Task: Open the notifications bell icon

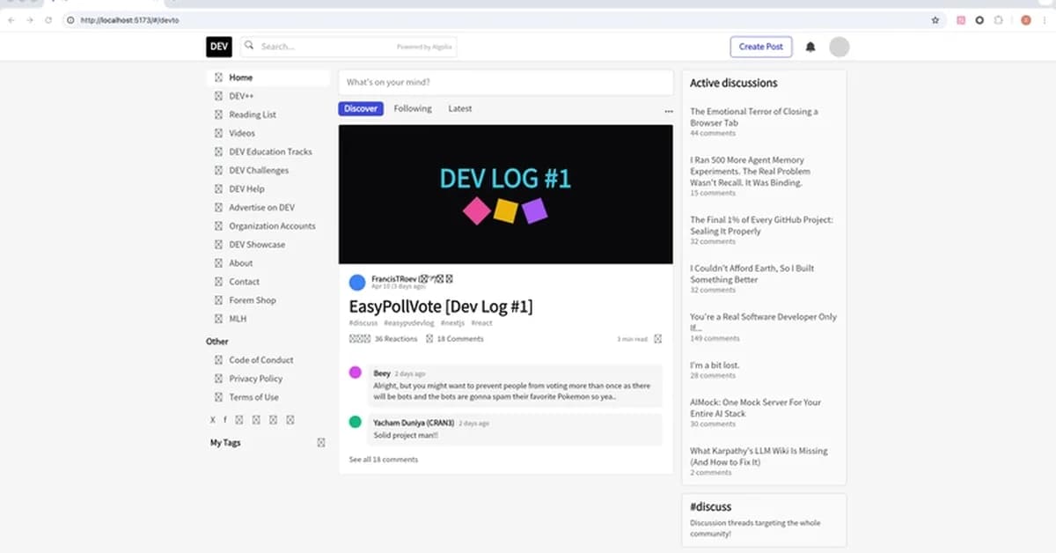Action: tap(810, 47)
